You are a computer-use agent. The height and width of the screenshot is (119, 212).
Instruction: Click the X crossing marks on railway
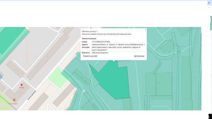tap(179, 52)
